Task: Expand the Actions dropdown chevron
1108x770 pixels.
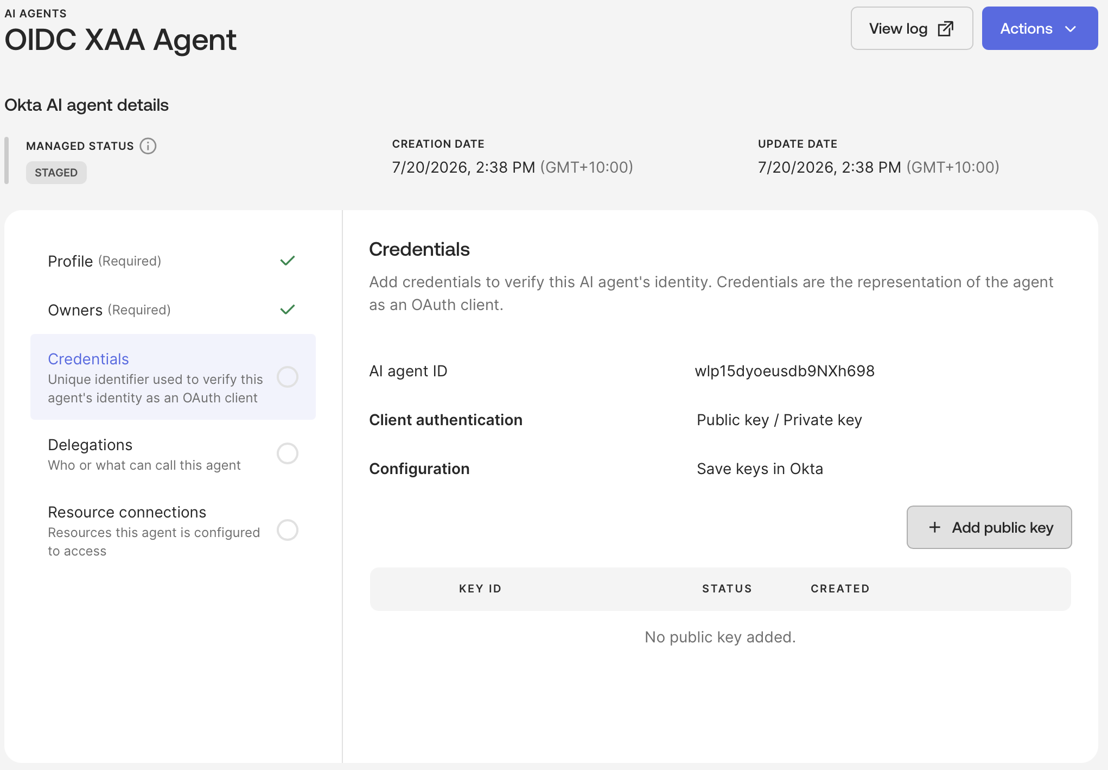Action: pyautogui.click(x=1071, y=29)
